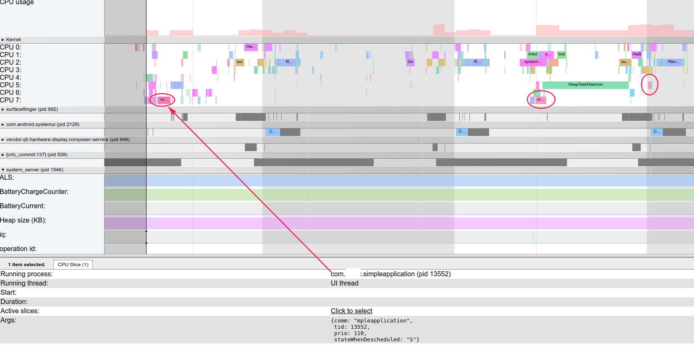694x351 pixels.
Task: Collapse the system_server (pid 1546) section
Action: pos(3,170)
